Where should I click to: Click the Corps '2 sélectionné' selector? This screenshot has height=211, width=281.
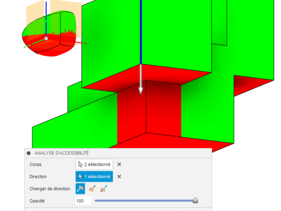94,165
